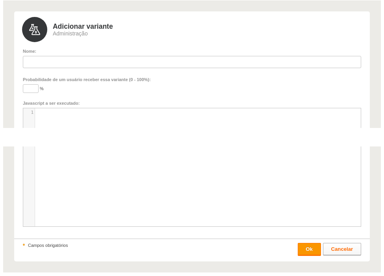Image resolution: width=384 pixels, height=276 pixels.
Task: Confirm the variant with the Ok button
Action: pyautogui.click(x=309, y=249)
